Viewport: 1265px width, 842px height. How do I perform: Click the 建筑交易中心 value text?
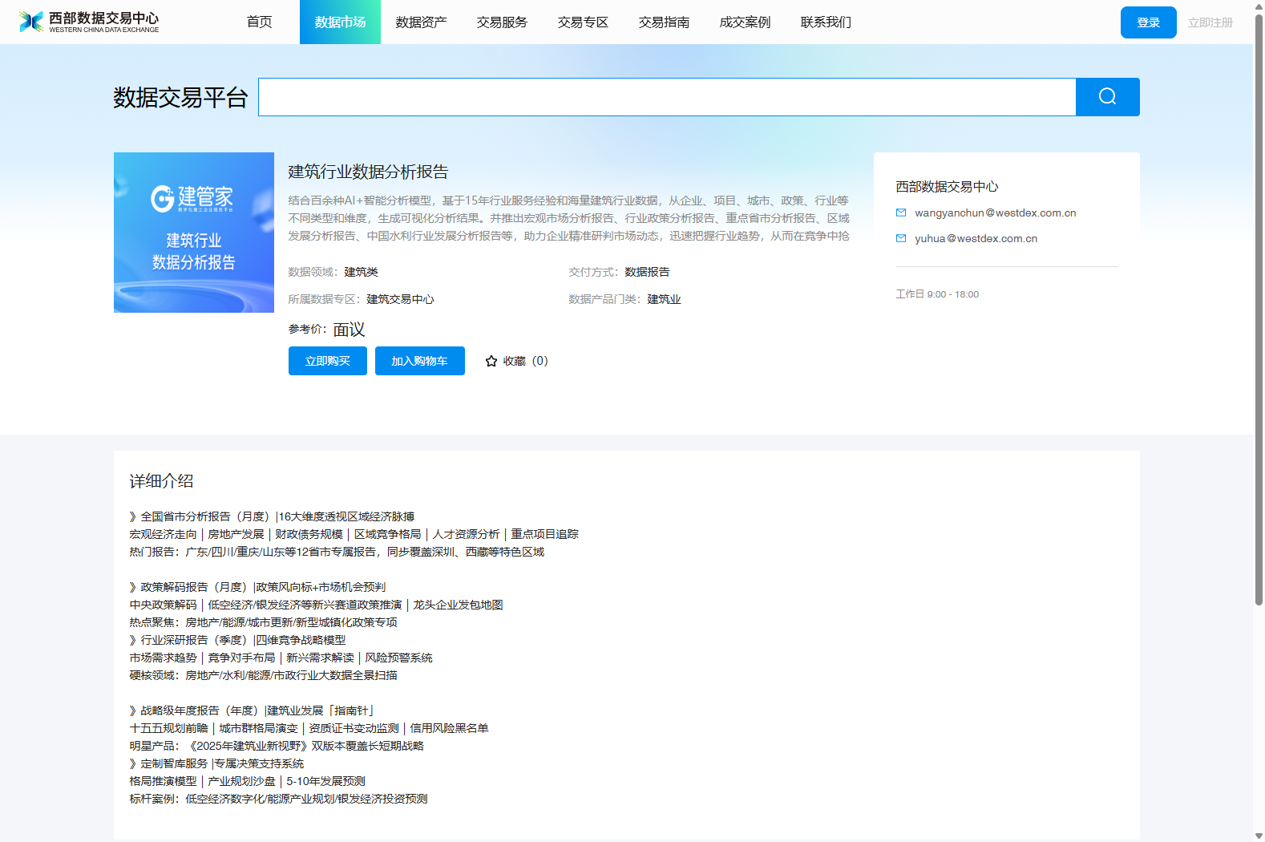pyautogui.click(x=400, y=299)
